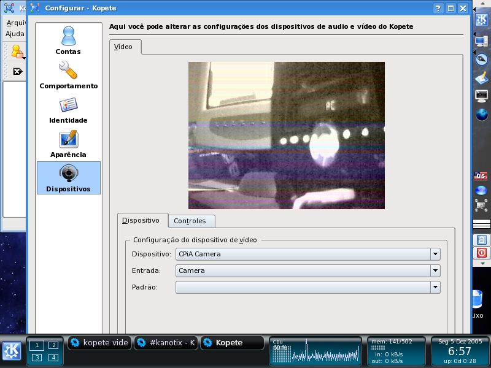This screenshot has width=491, height=368.
Task: Click the network nodes tray icon
Action: click(x=481, y=205)
